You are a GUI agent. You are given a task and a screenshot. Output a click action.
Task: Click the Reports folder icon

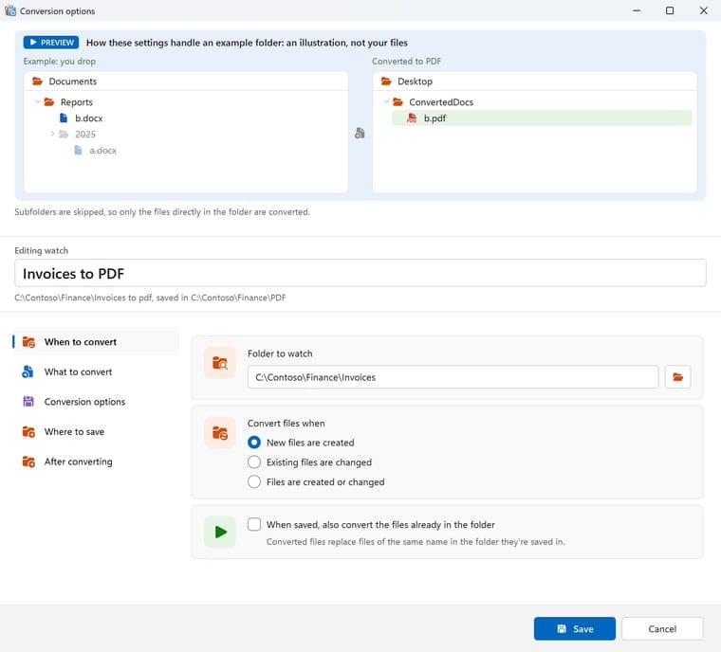pyautogui.click(x=49, y=102)
